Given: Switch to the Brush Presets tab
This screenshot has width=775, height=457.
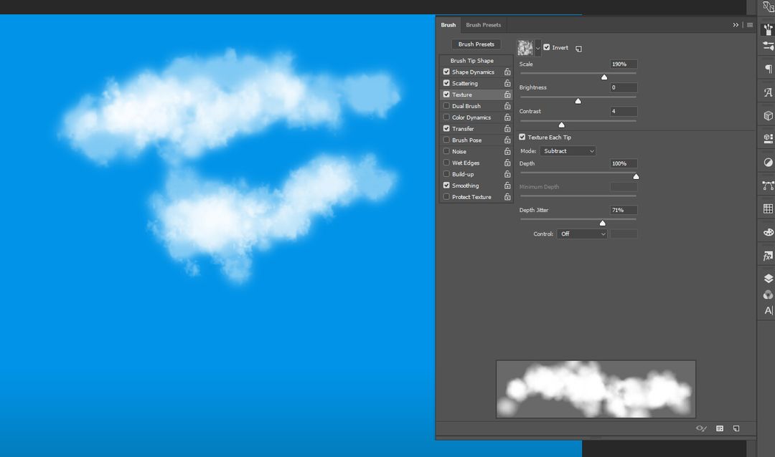Looking at the screenshot, I should click(483, 24).
